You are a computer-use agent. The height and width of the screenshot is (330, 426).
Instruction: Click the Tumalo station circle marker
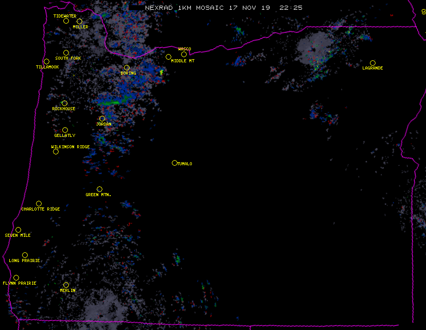(174, 163)
